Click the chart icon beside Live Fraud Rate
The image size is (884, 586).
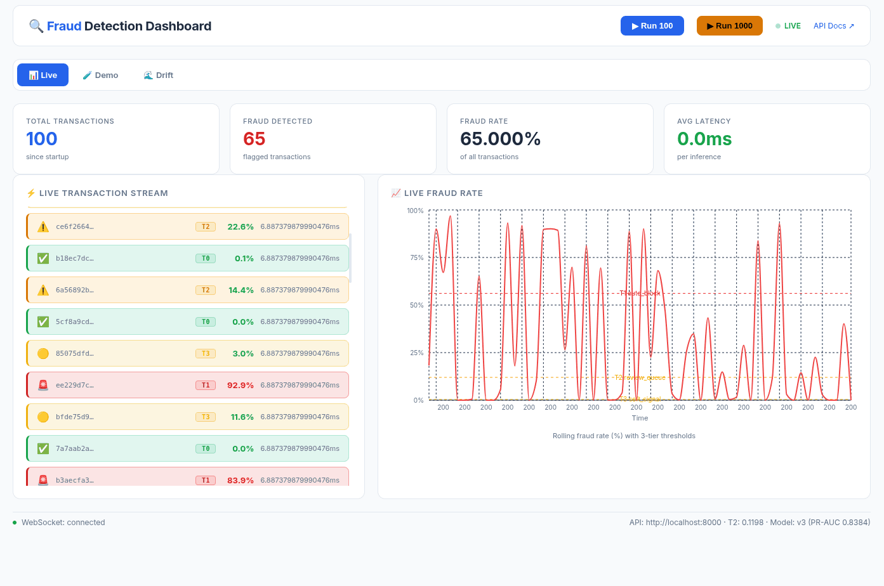click(396, 193)
